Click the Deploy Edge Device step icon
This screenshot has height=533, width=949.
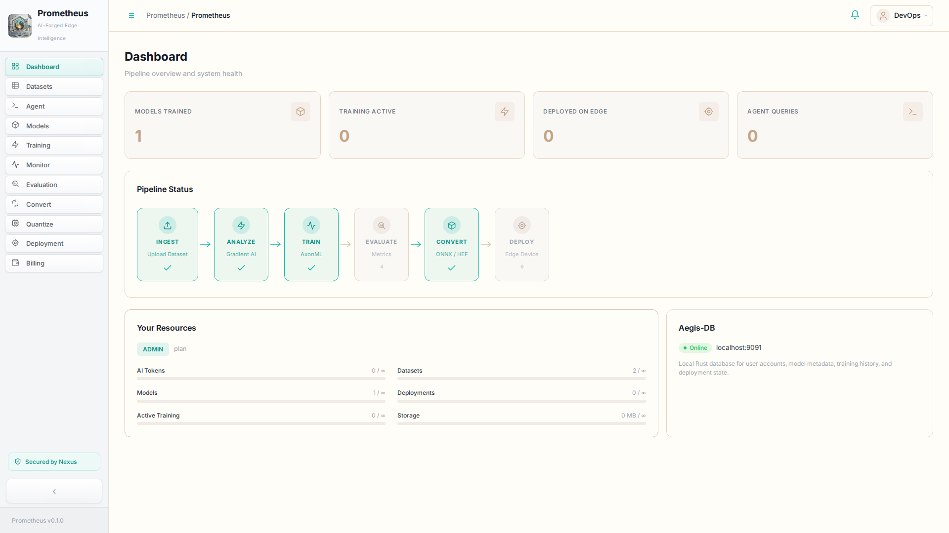tap(521, 226)
